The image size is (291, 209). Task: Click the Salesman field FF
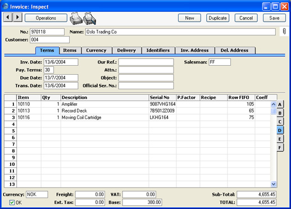pyautogui.click(x=220, y=62)
